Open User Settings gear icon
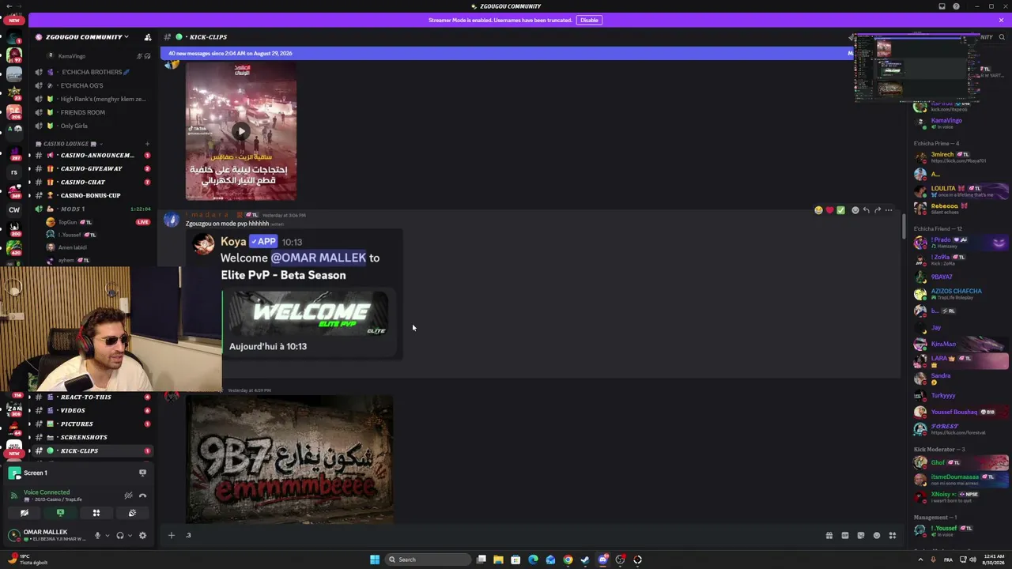This screenshot has height=569, width=1012. coord(142,535)
